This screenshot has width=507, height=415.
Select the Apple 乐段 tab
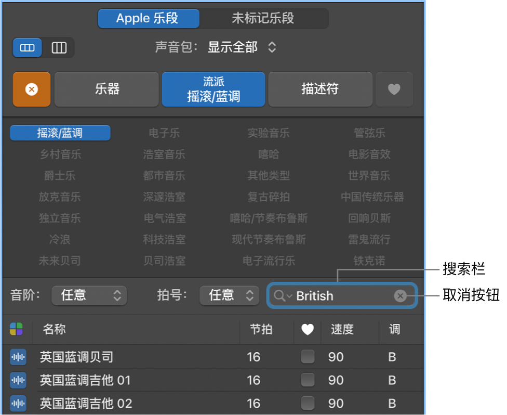tap(149, 18)
